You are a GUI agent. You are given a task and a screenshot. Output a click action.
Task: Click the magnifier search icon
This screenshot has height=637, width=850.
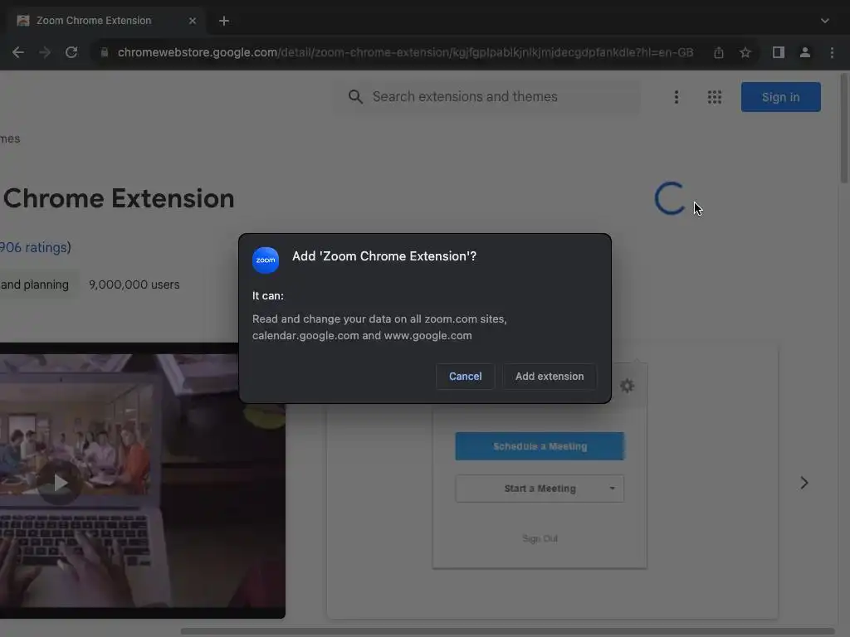tap(355, 97)
